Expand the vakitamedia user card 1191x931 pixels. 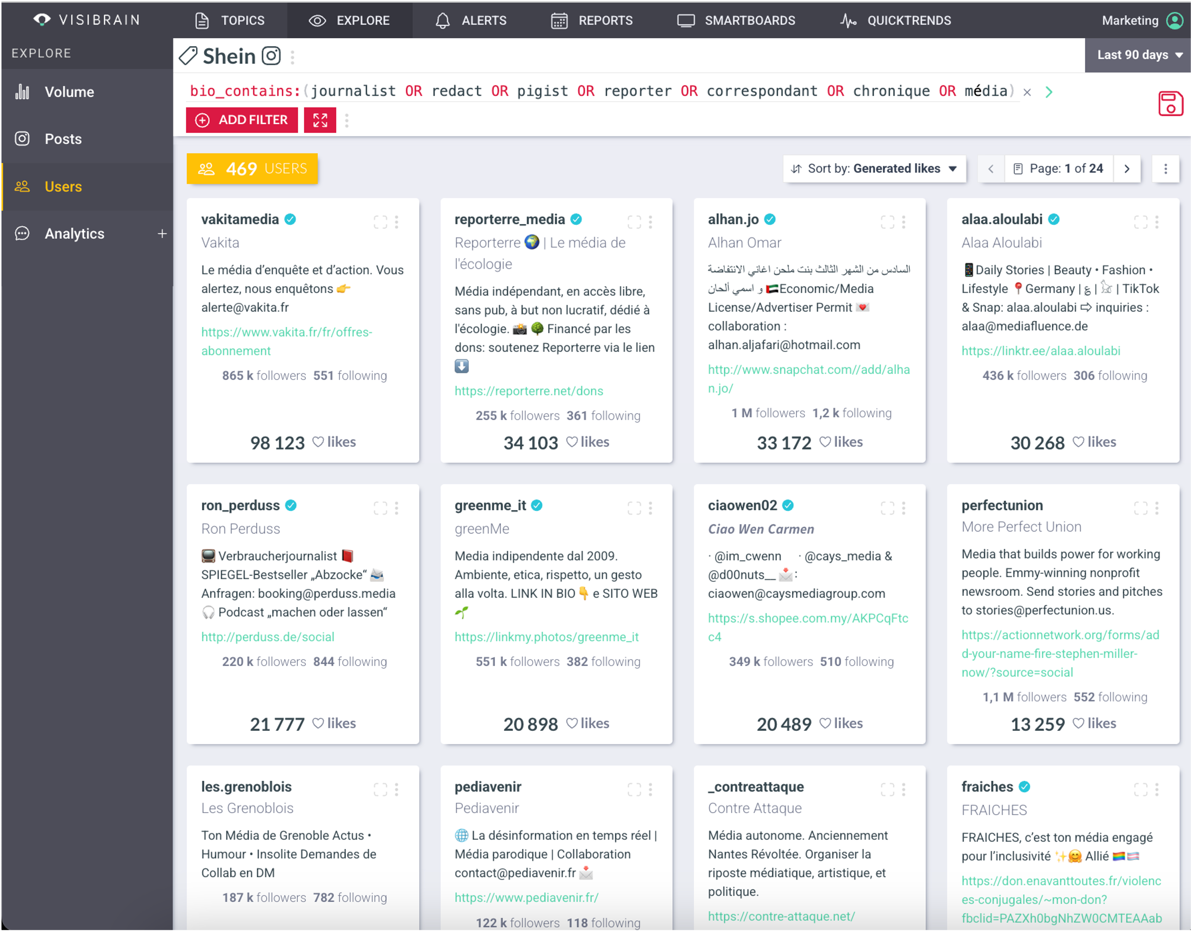(x=381, y=222)
